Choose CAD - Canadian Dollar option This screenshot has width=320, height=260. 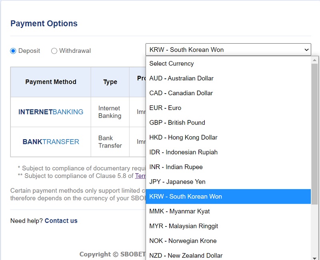tap(228, 93)
